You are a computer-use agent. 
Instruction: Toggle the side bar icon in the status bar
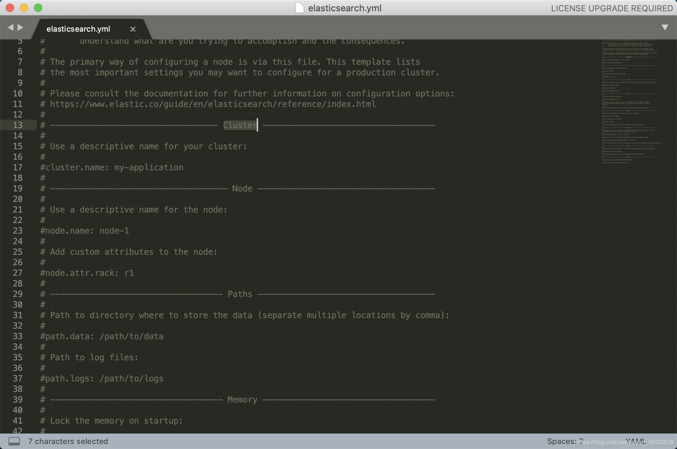pyautogui.click(x=14, y=441)
